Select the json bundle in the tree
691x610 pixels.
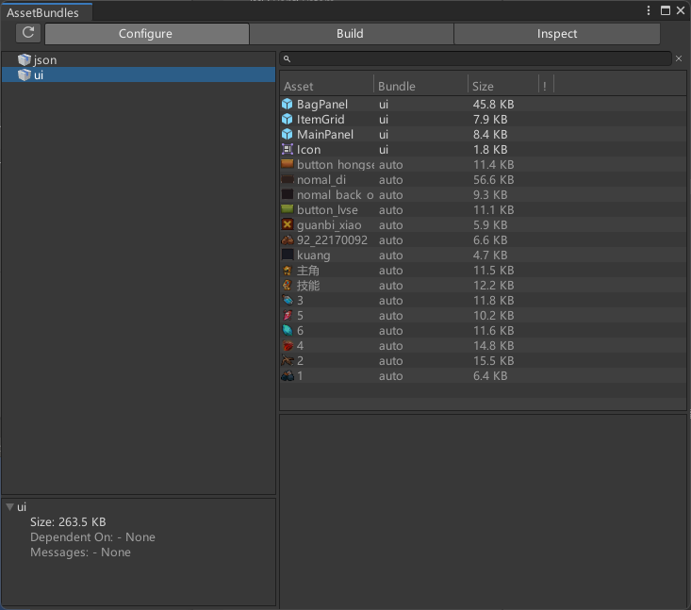pyautogui.click(x=45, y=59)
